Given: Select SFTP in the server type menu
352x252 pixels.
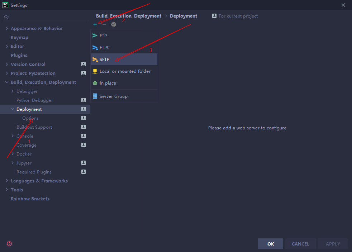Looking at the screenshot, I should click(124, 60).
